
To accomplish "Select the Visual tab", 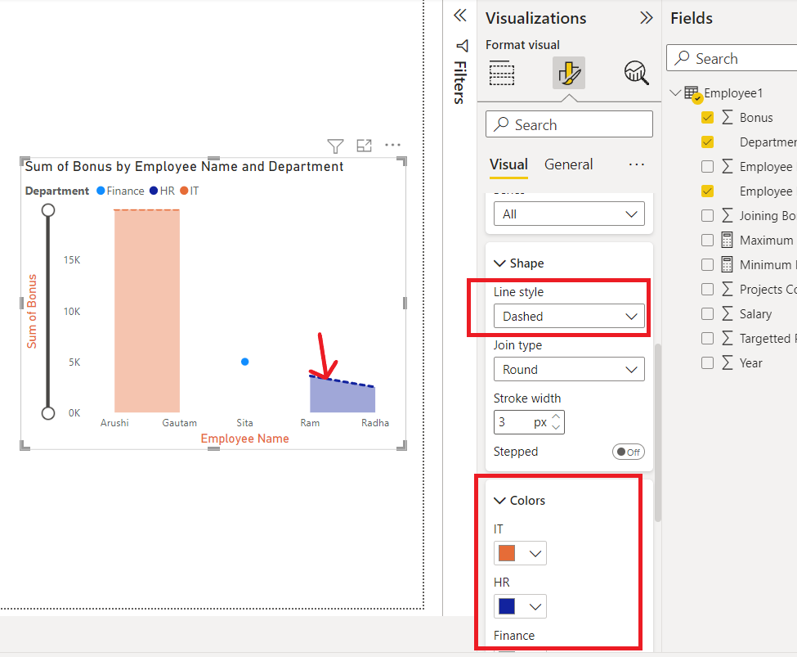I will click(508, 164).
